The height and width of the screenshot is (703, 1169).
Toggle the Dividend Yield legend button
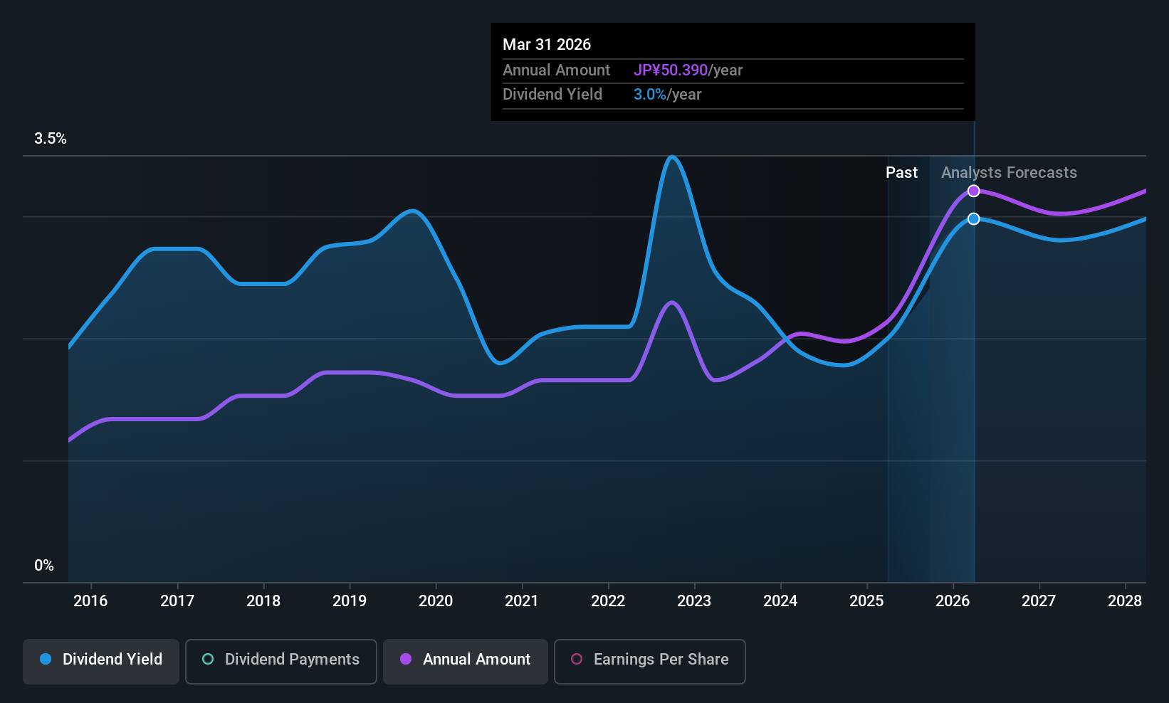click(x=101, y=662)
